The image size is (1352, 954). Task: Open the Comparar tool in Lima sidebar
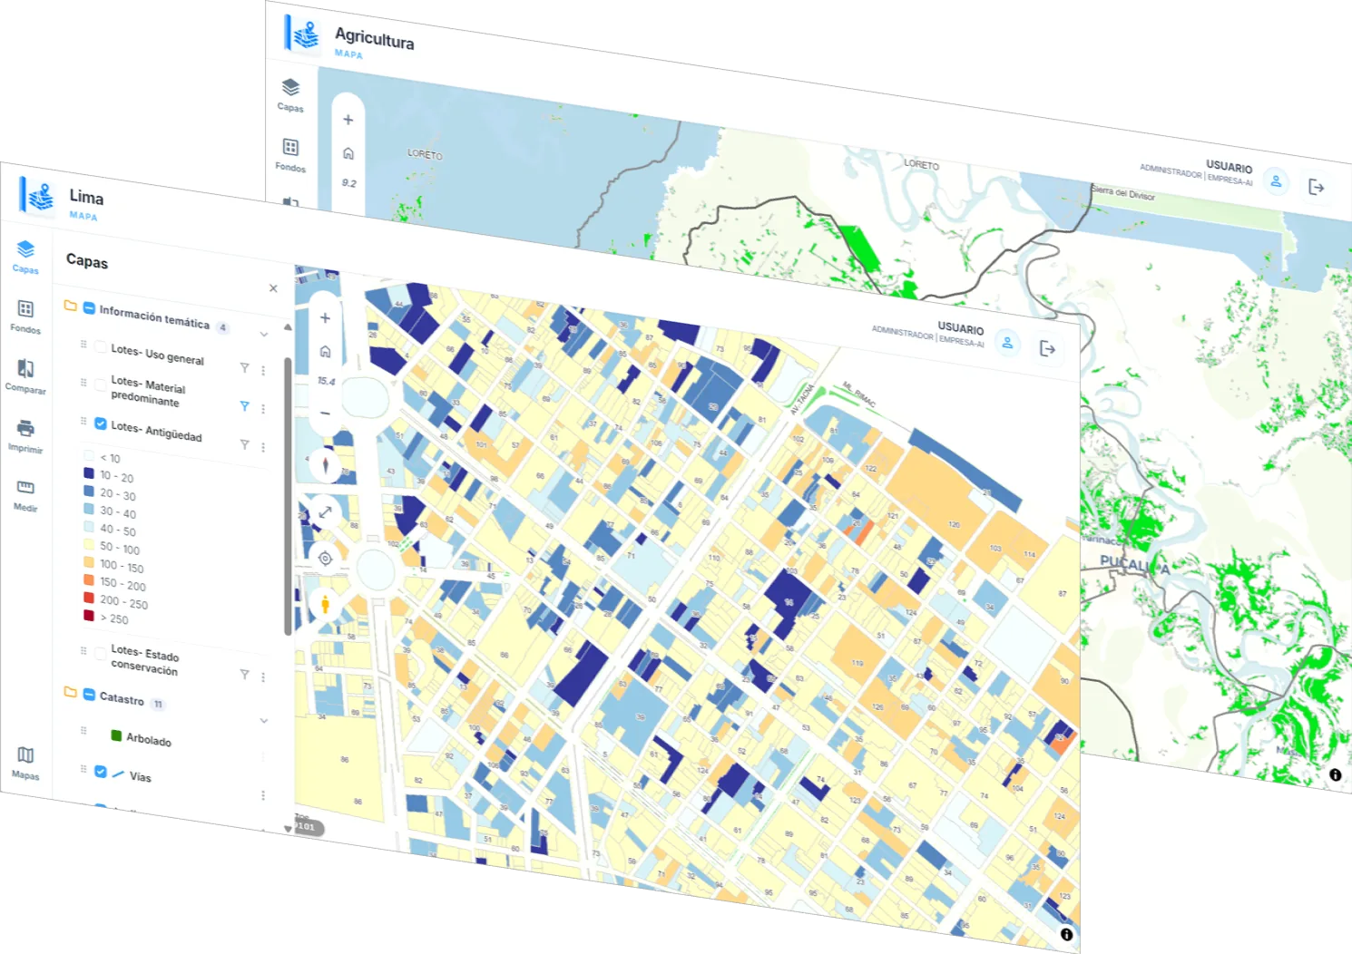[25, 375]
